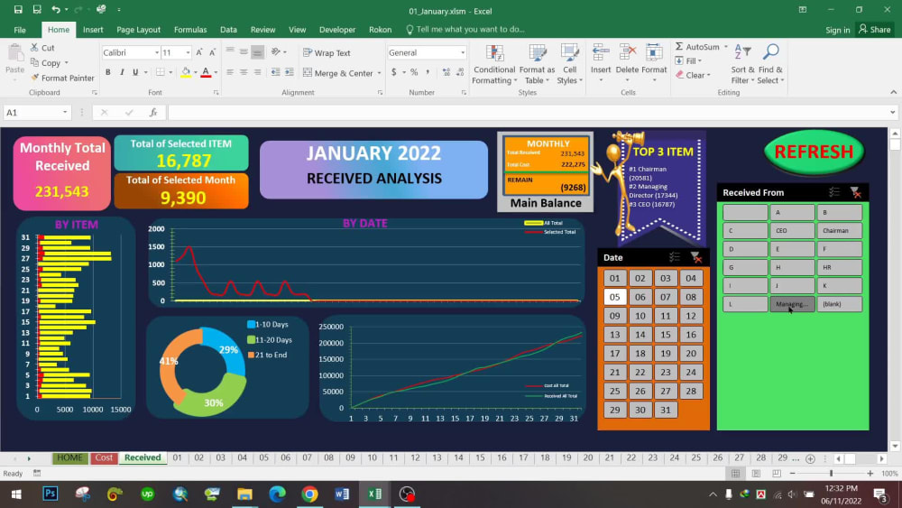Click the insert function fx button

pyautogui.click(x=153, y=112)
